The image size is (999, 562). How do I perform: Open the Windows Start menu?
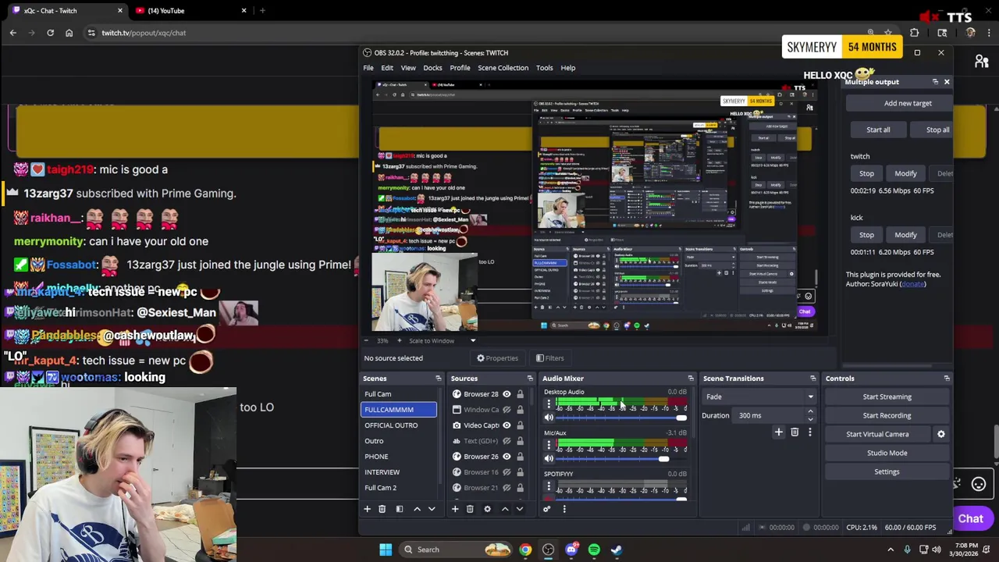tap(386, 550)
